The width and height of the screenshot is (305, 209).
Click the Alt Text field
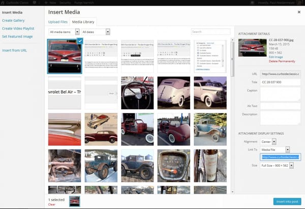(x=280, y=106)
